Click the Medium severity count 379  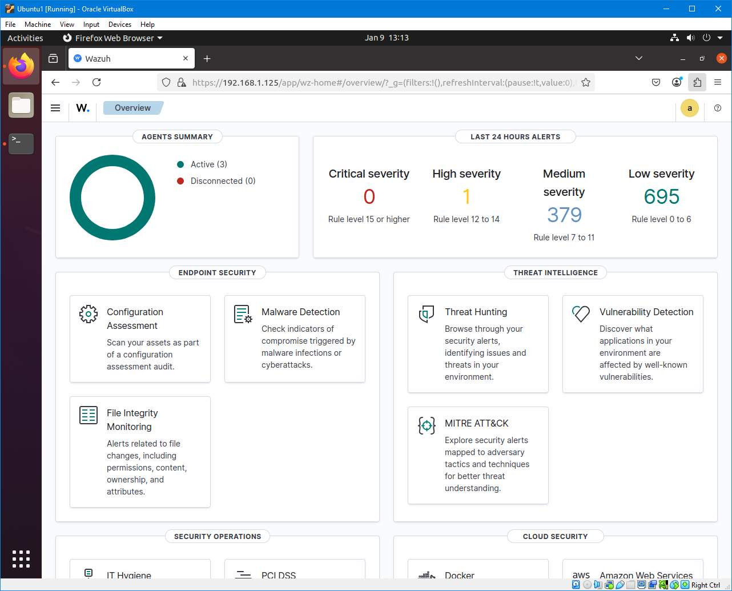pyautogui.click(x=564, y=215)
